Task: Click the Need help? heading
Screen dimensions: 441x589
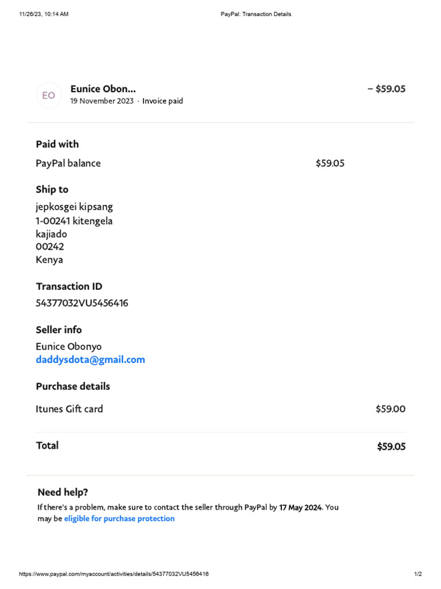Action: tap(63, 492)
